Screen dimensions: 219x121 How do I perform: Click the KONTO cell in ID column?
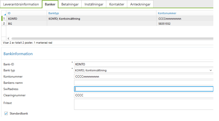tap(27, 19)
